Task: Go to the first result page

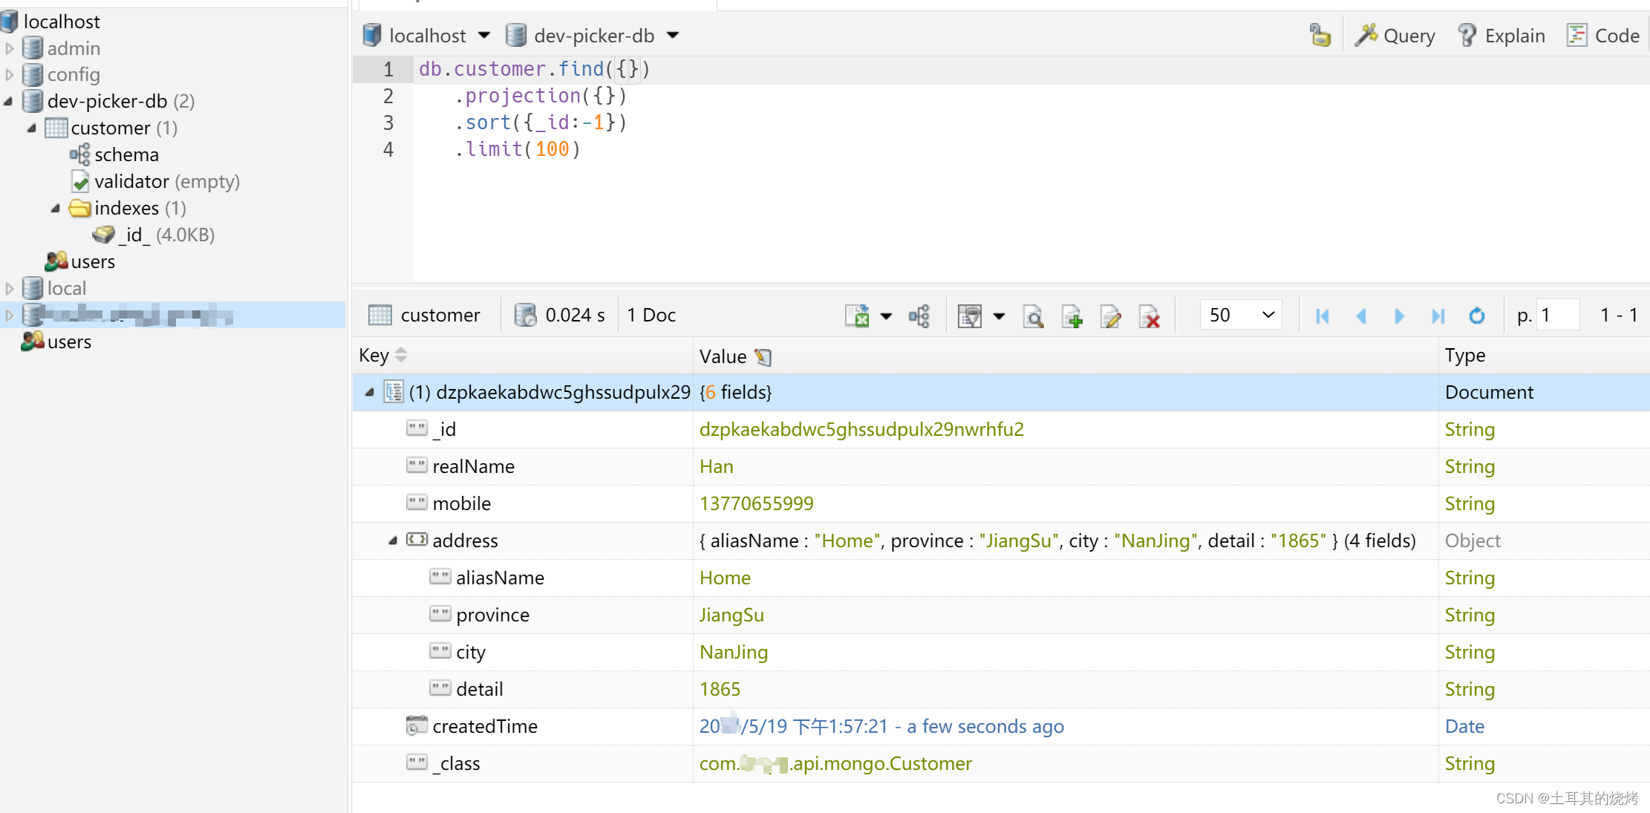Action: [1323, 316]
